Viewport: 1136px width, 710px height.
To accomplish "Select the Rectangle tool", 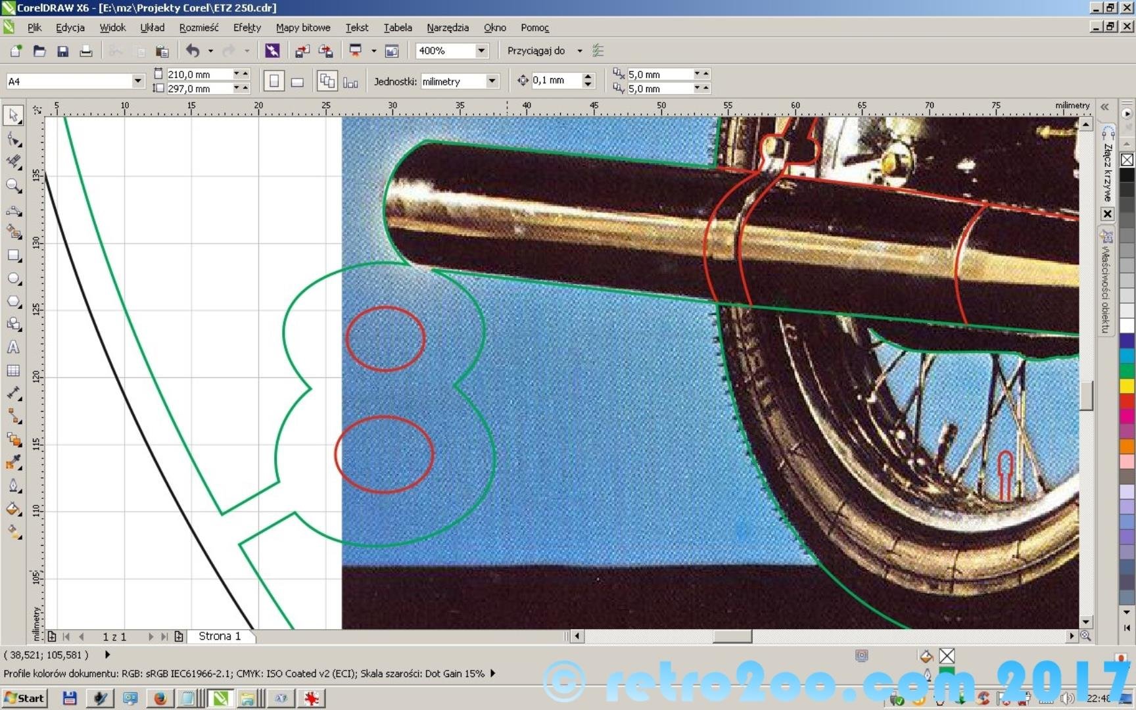I will pyautogui.click(x=13, y=256).
